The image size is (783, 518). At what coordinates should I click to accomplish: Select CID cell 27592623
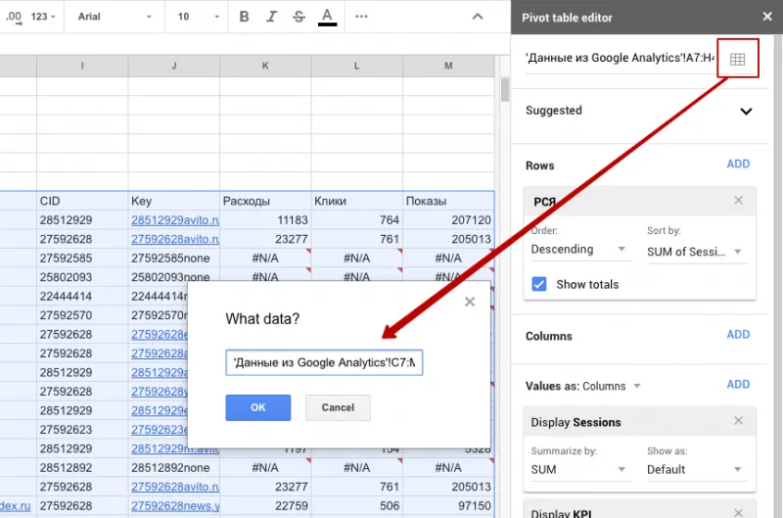pos(82,430)
